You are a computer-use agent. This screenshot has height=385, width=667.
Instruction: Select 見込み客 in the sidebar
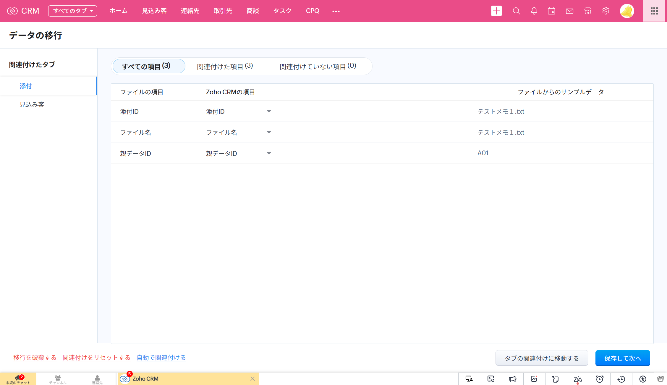click(x=32, y=104)
